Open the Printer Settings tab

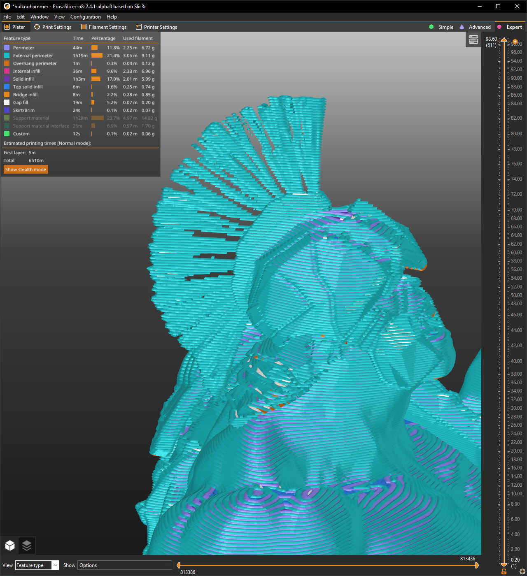[156, 27]
